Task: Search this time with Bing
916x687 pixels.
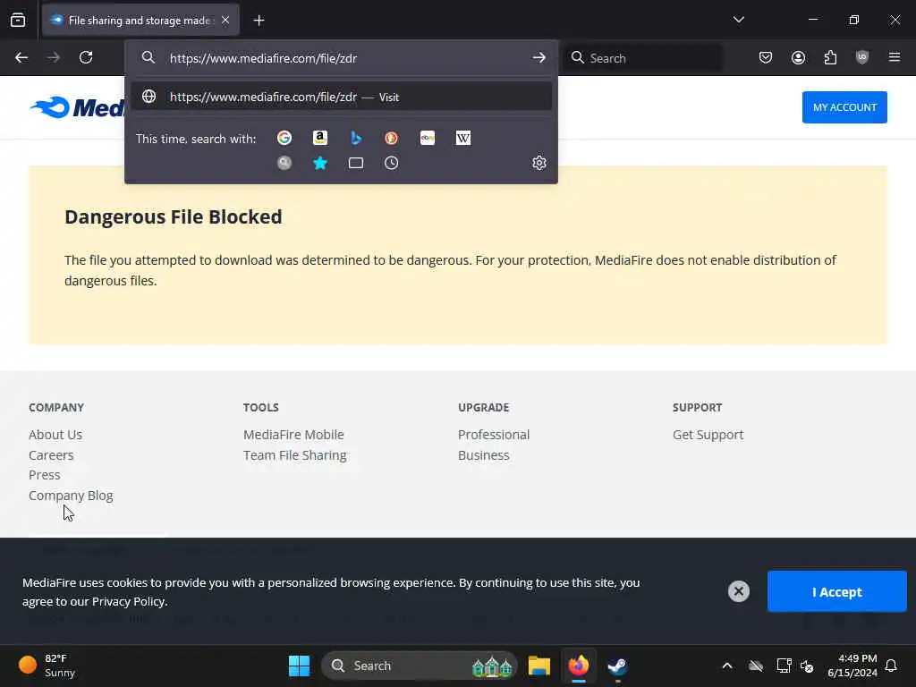Action: [356, 138]
